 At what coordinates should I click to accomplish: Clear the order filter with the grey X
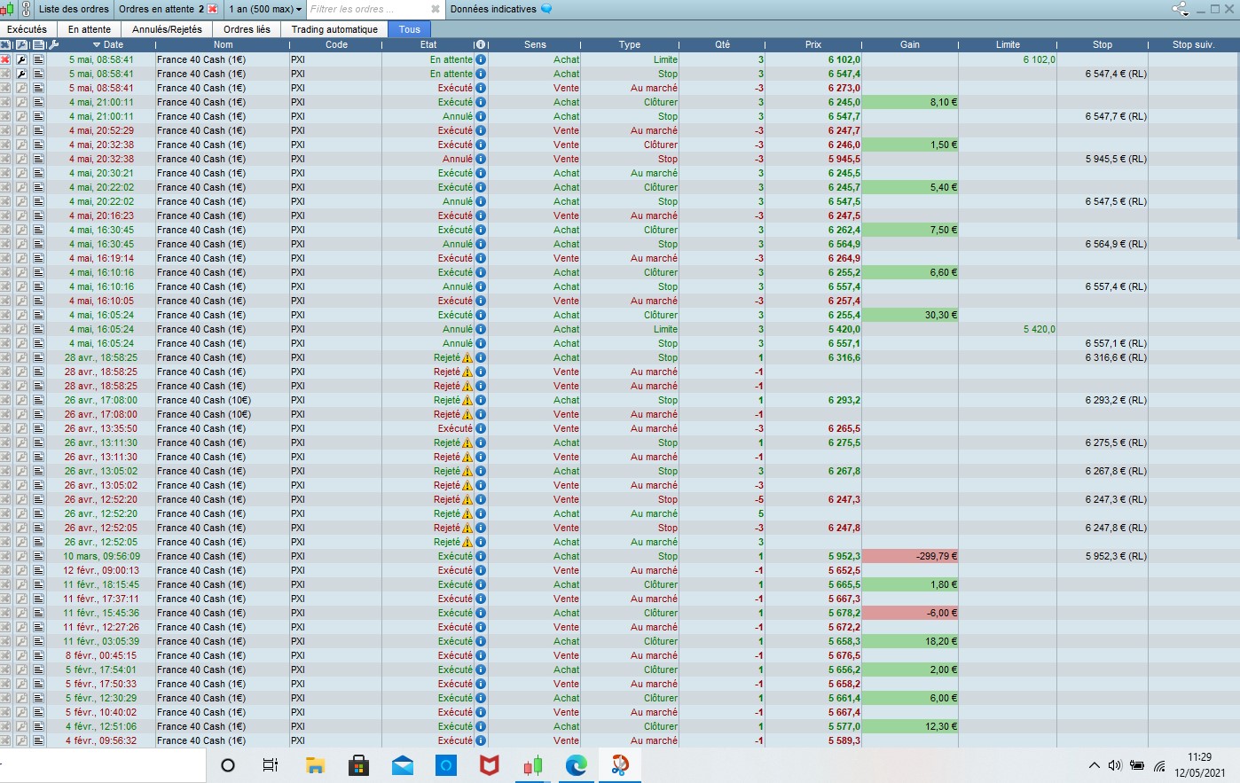click(436, 9)
